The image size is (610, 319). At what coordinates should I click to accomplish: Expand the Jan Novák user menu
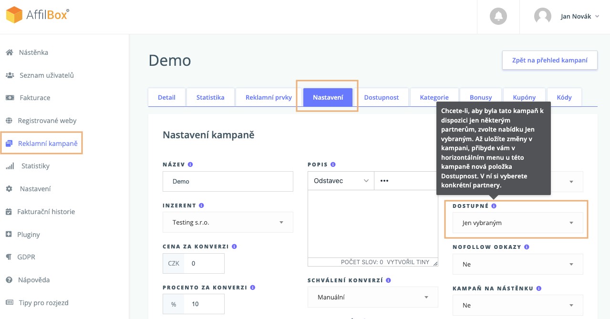[x=579, y=16]
